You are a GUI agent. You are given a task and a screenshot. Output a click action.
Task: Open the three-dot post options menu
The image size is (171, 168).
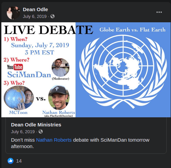[x=159, y=12]
